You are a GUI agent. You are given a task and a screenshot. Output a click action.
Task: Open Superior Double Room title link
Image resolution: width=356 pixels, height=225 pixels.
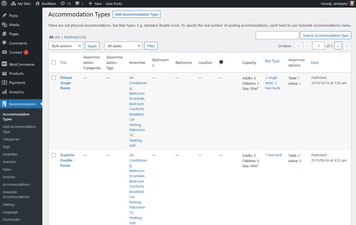[x=67, y=160]
